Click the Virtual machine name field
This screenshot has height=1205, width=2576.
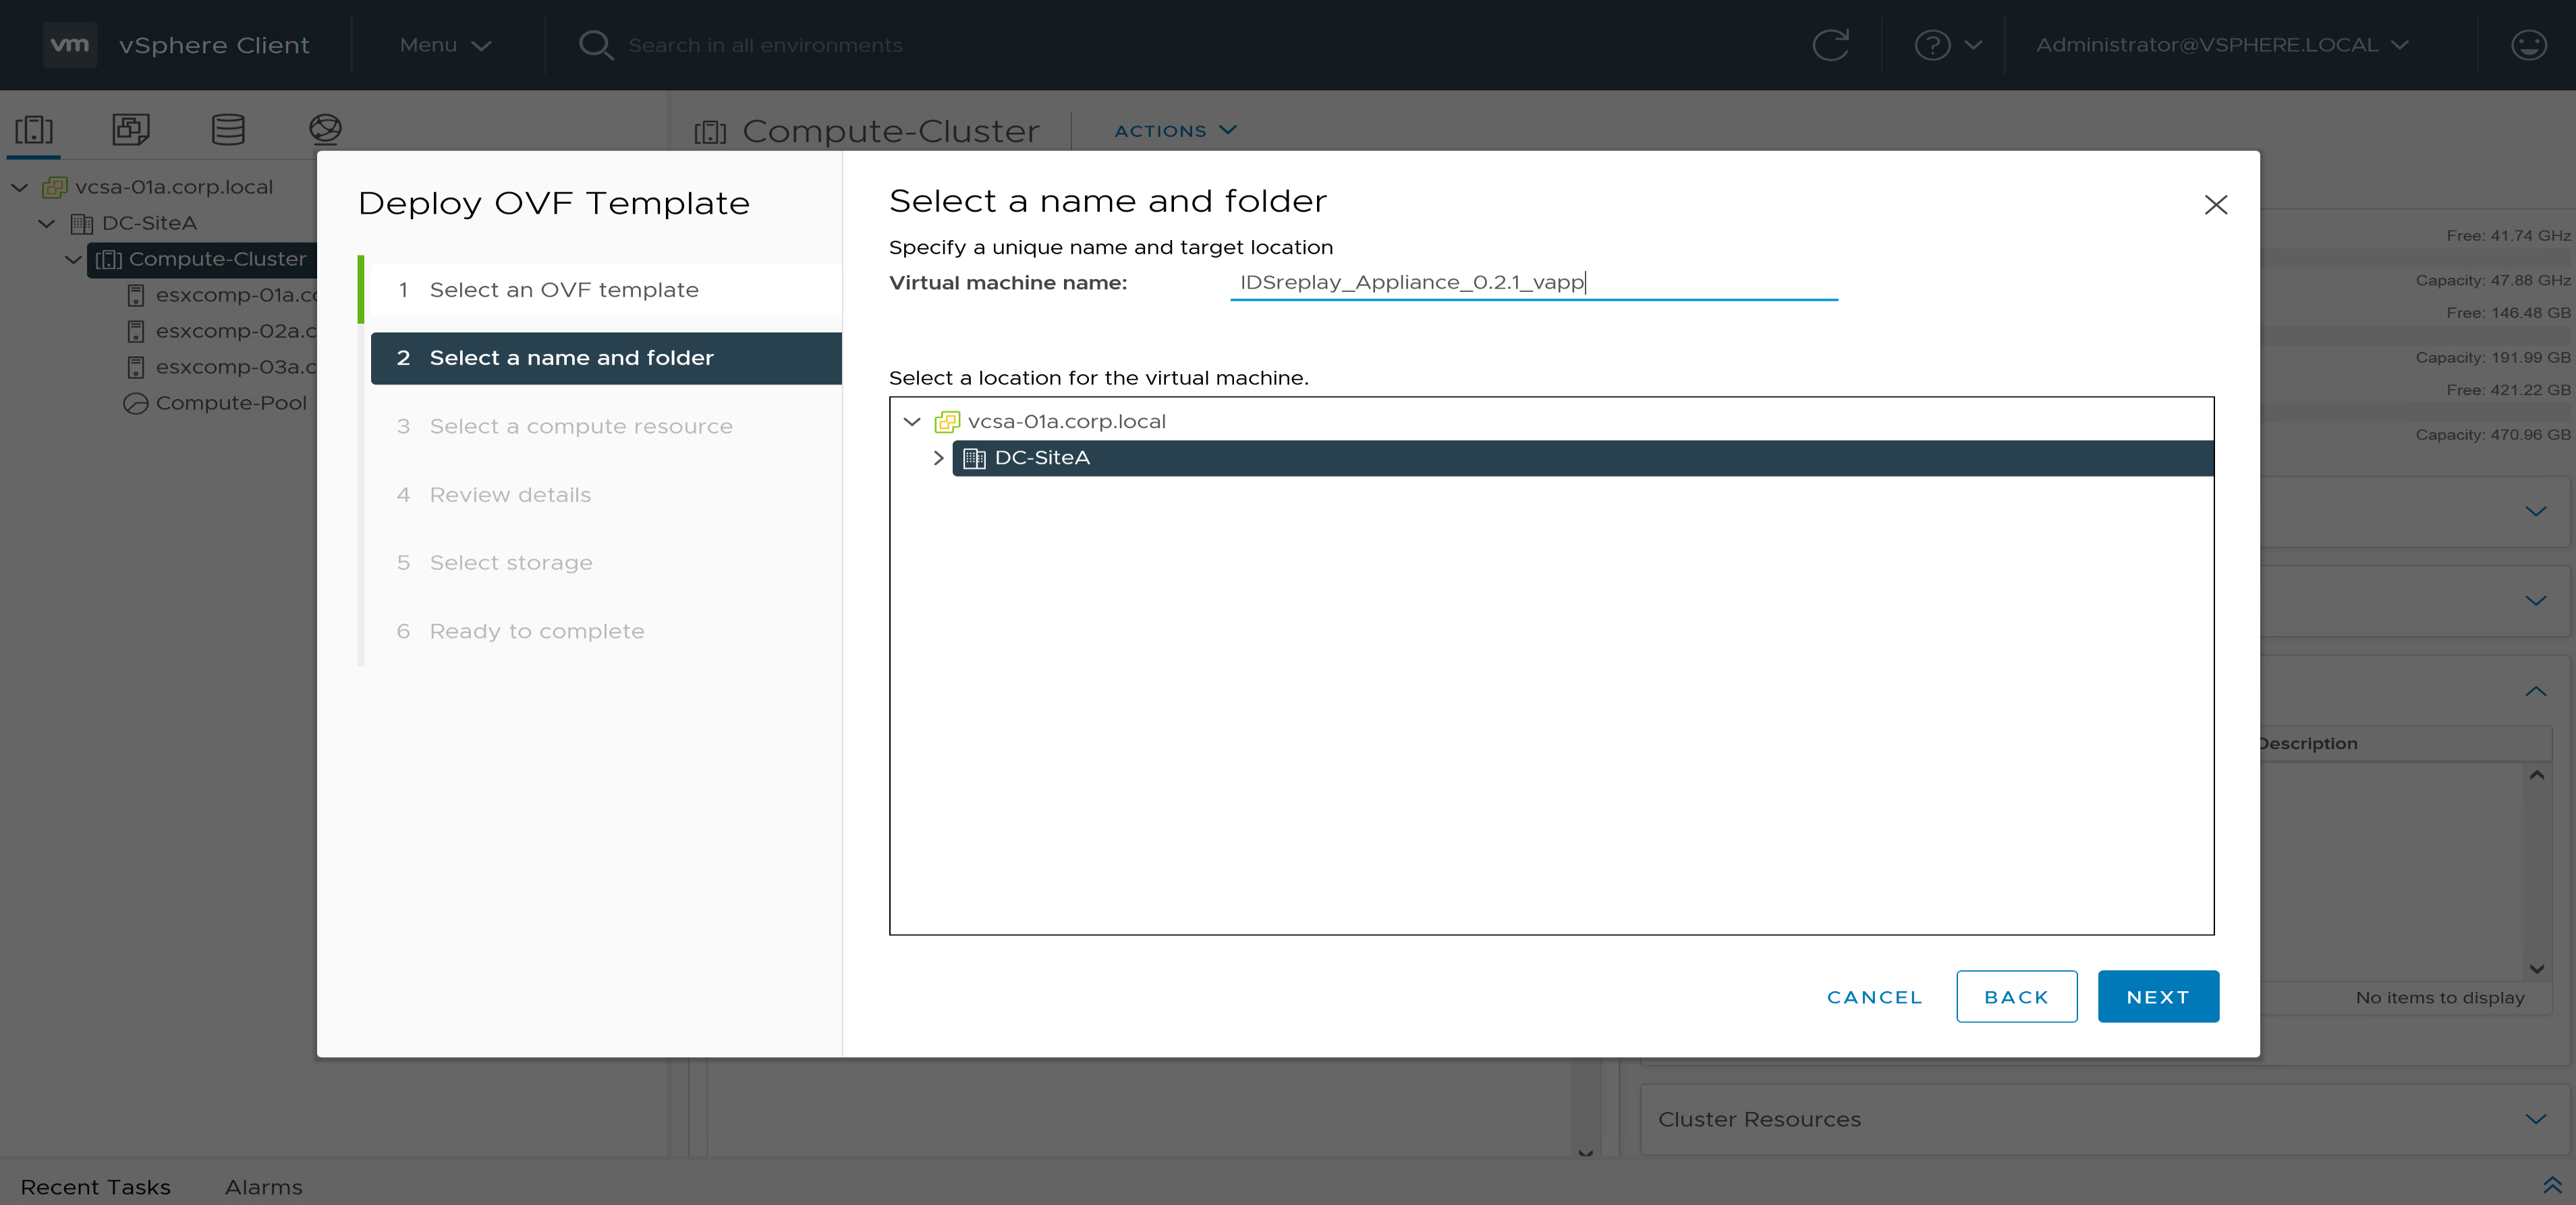point(1534,283)
